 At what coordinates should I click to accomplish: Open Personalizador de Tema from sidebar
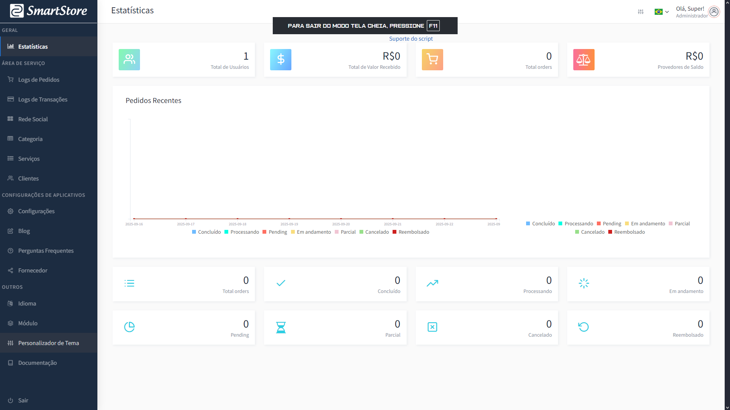click(49, 343)
